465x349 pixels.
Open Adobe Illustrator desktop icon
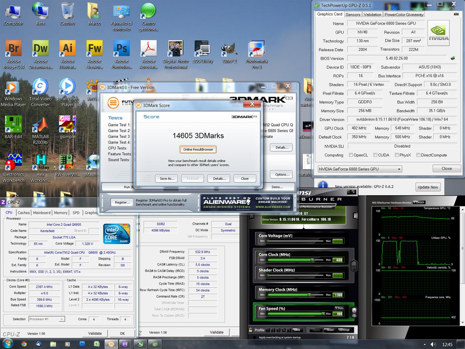pyautogui.click(x=68, y=54)
